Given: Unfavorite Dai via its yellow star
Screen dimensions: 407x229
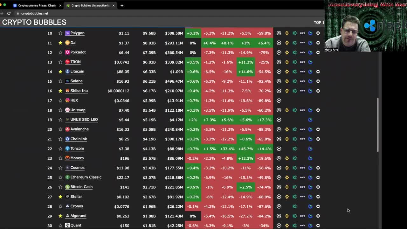Looking at the screenshot, I should [60, 43].
